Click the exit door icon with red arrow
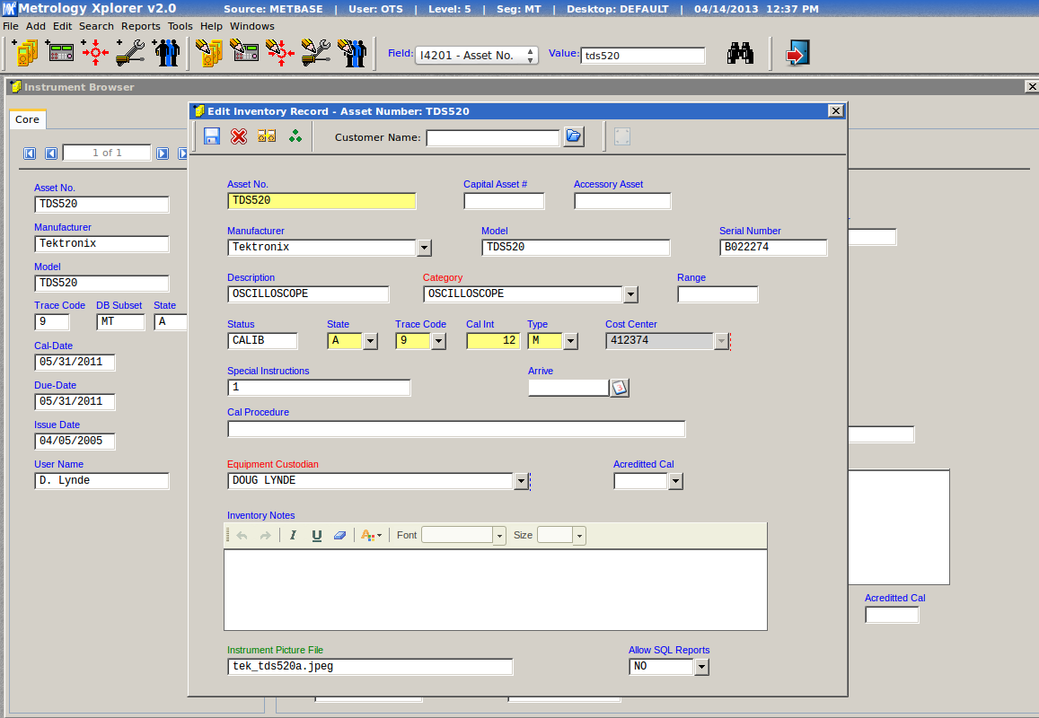1039x718 pixels. 796,54
